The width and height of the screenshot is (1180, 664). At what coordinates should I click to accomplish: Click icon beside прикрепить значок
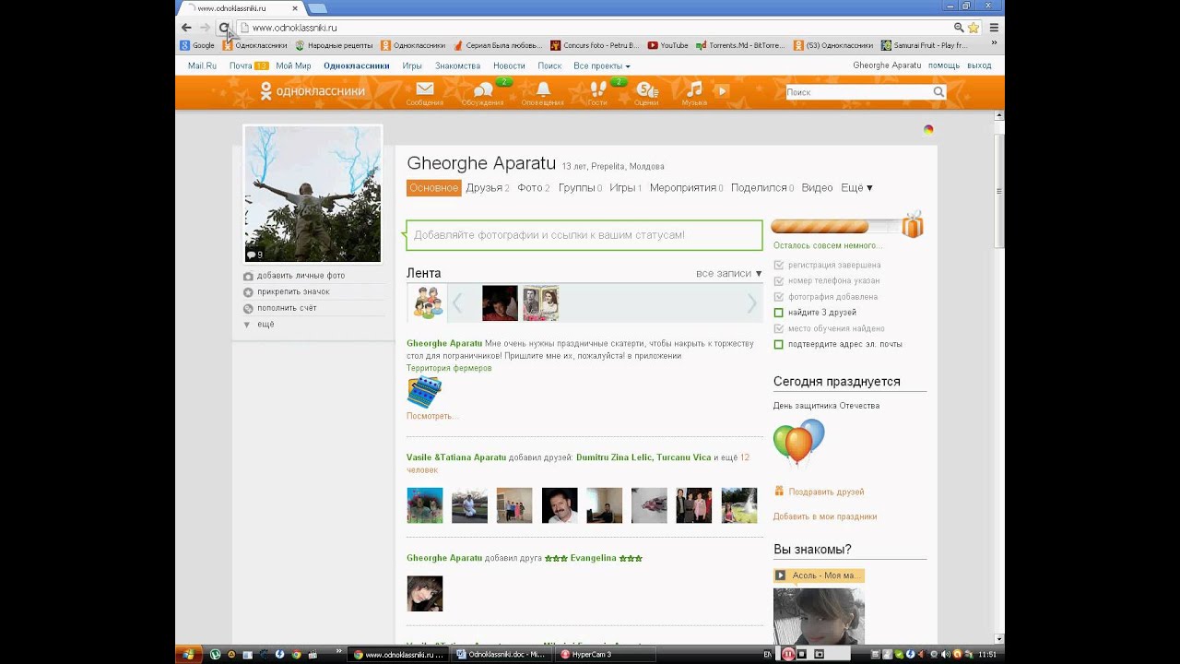click(248, 291)
